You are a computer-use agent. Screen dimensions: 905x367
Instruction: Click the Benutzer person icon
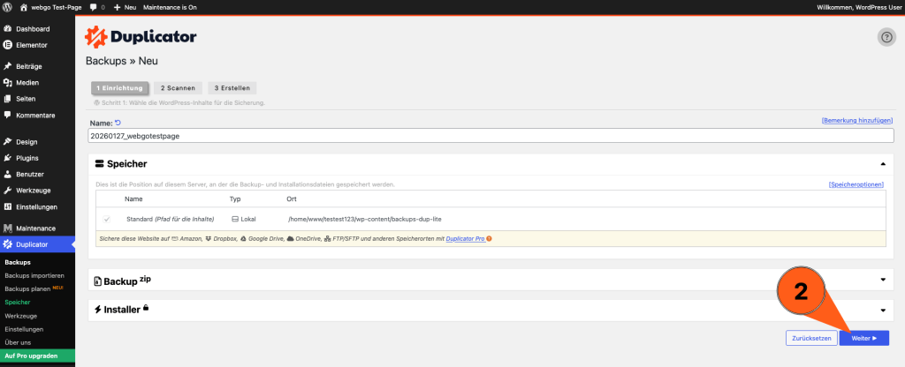point(8,174)
